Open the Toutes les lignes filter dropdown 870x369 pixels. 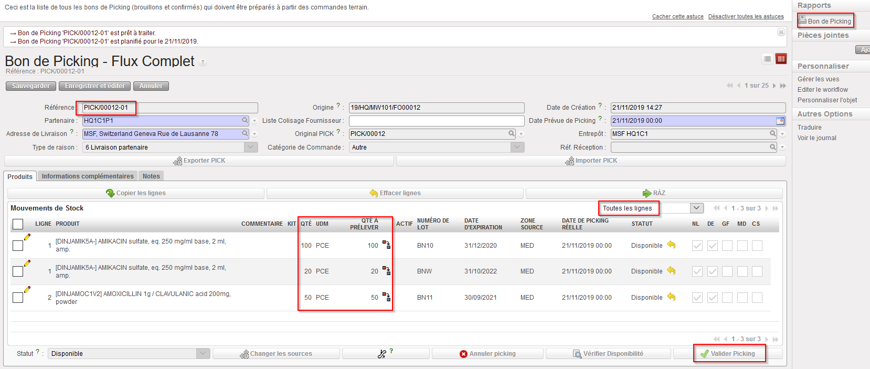click(x=696, y=208)
